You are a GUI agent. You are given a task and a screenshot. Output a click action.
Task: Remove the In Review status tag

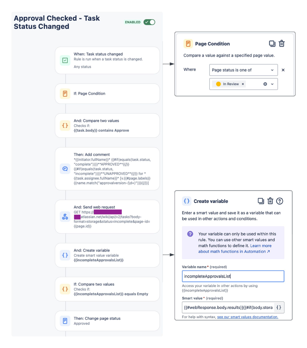click(243, 84)
